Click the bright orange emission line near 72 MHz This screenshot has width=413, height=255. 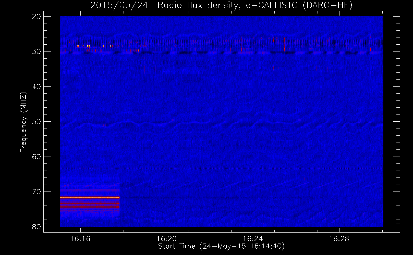click(90, 197)
